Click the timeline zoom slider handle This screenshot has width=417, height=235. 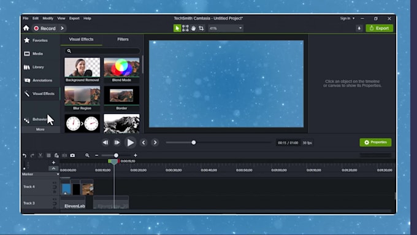[116, 155]
